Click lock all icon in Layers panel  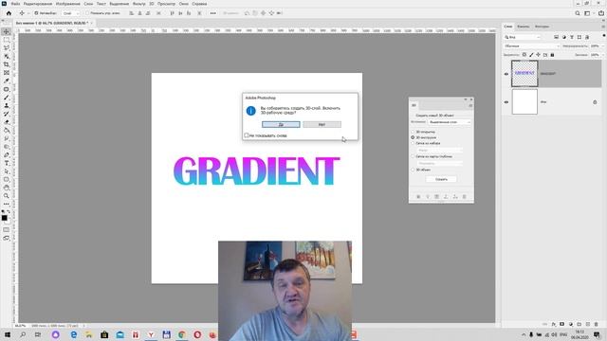pyautogui.click(x=552, y=55)
